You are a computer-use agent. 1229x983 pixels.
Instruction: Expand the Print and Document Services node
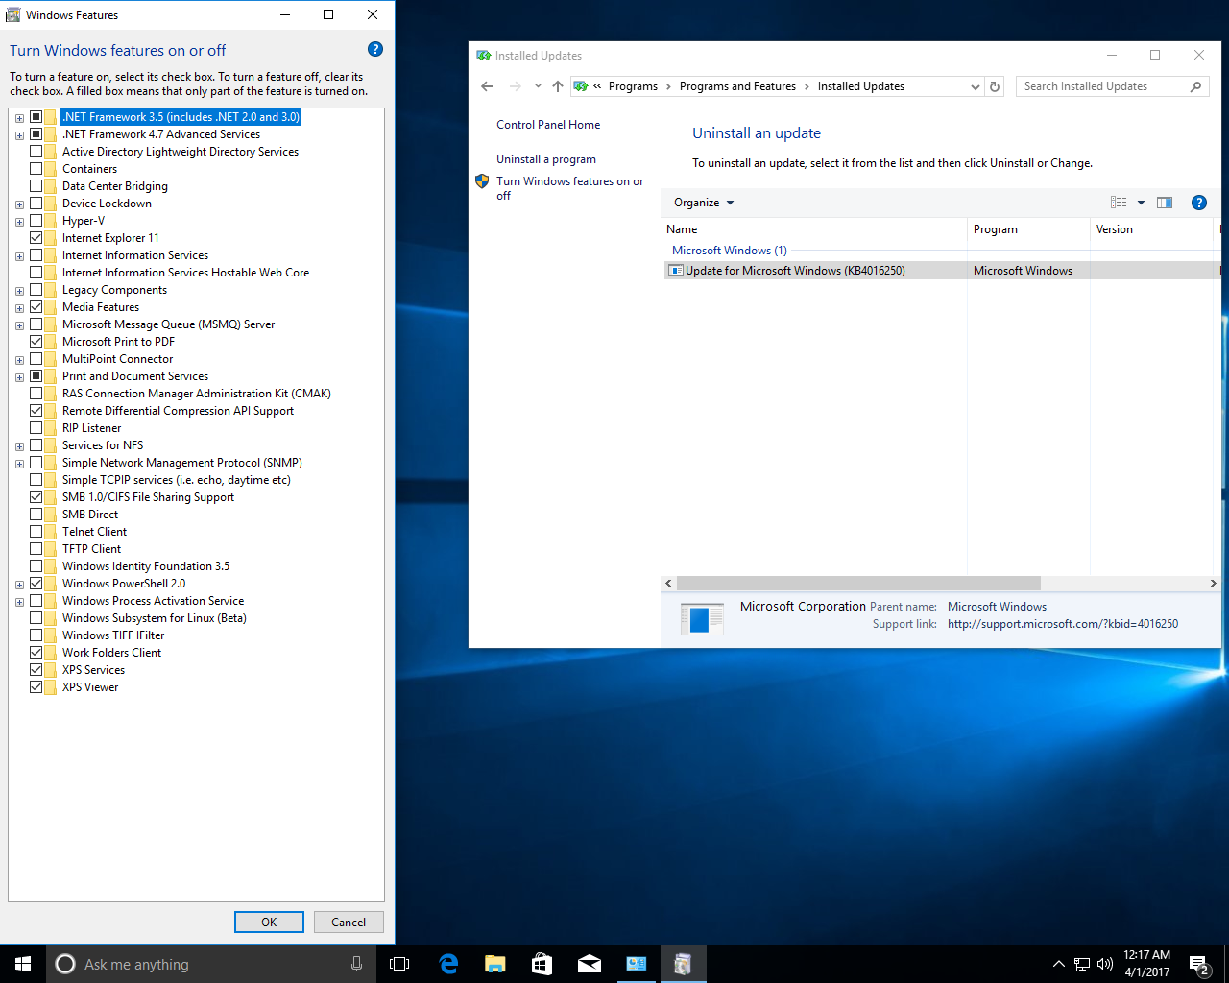click(x=19, y=377)
